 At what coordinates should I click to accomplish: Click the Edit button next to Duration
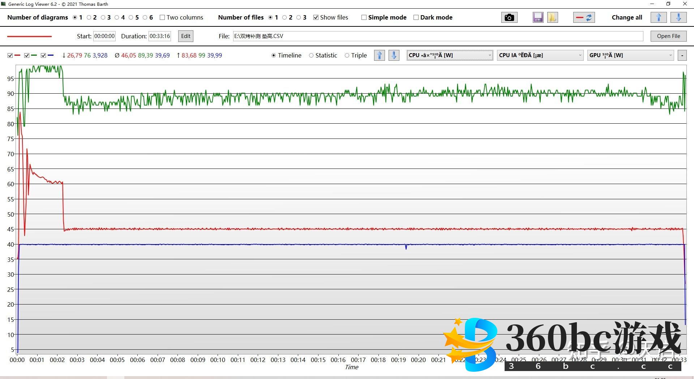[186, 36]
